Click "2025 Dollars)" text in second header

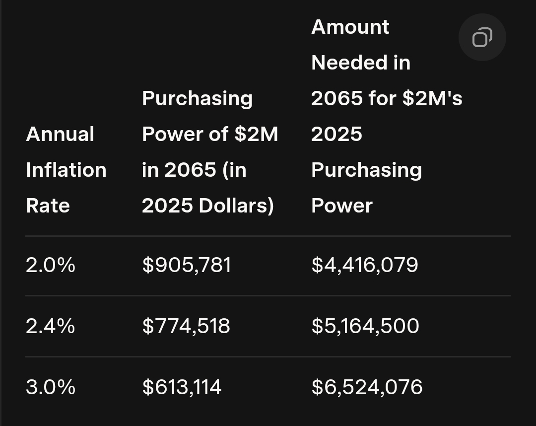[208, 206]
